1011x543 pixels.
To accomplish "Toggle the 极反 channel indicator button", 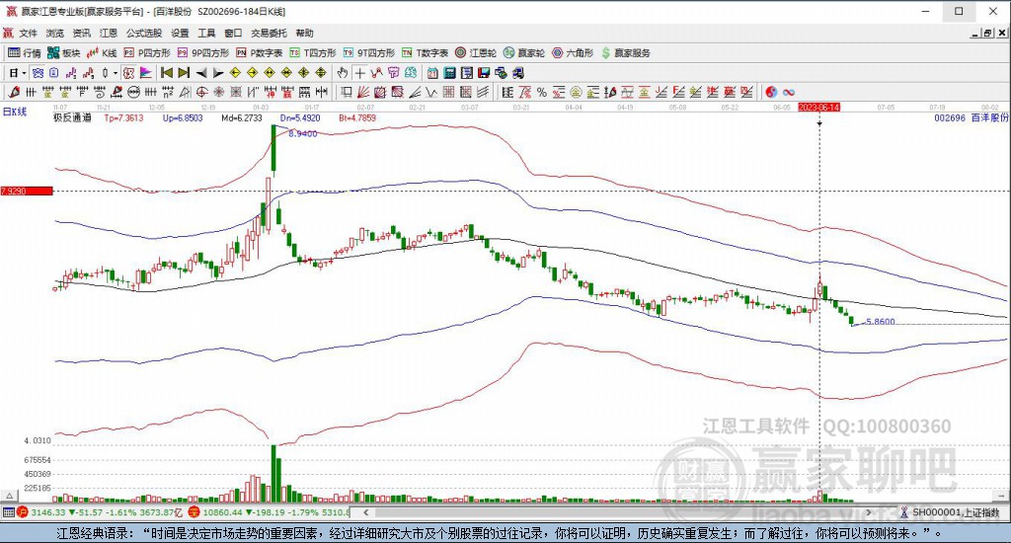I will pyautogui.click(x=128, y=73).
